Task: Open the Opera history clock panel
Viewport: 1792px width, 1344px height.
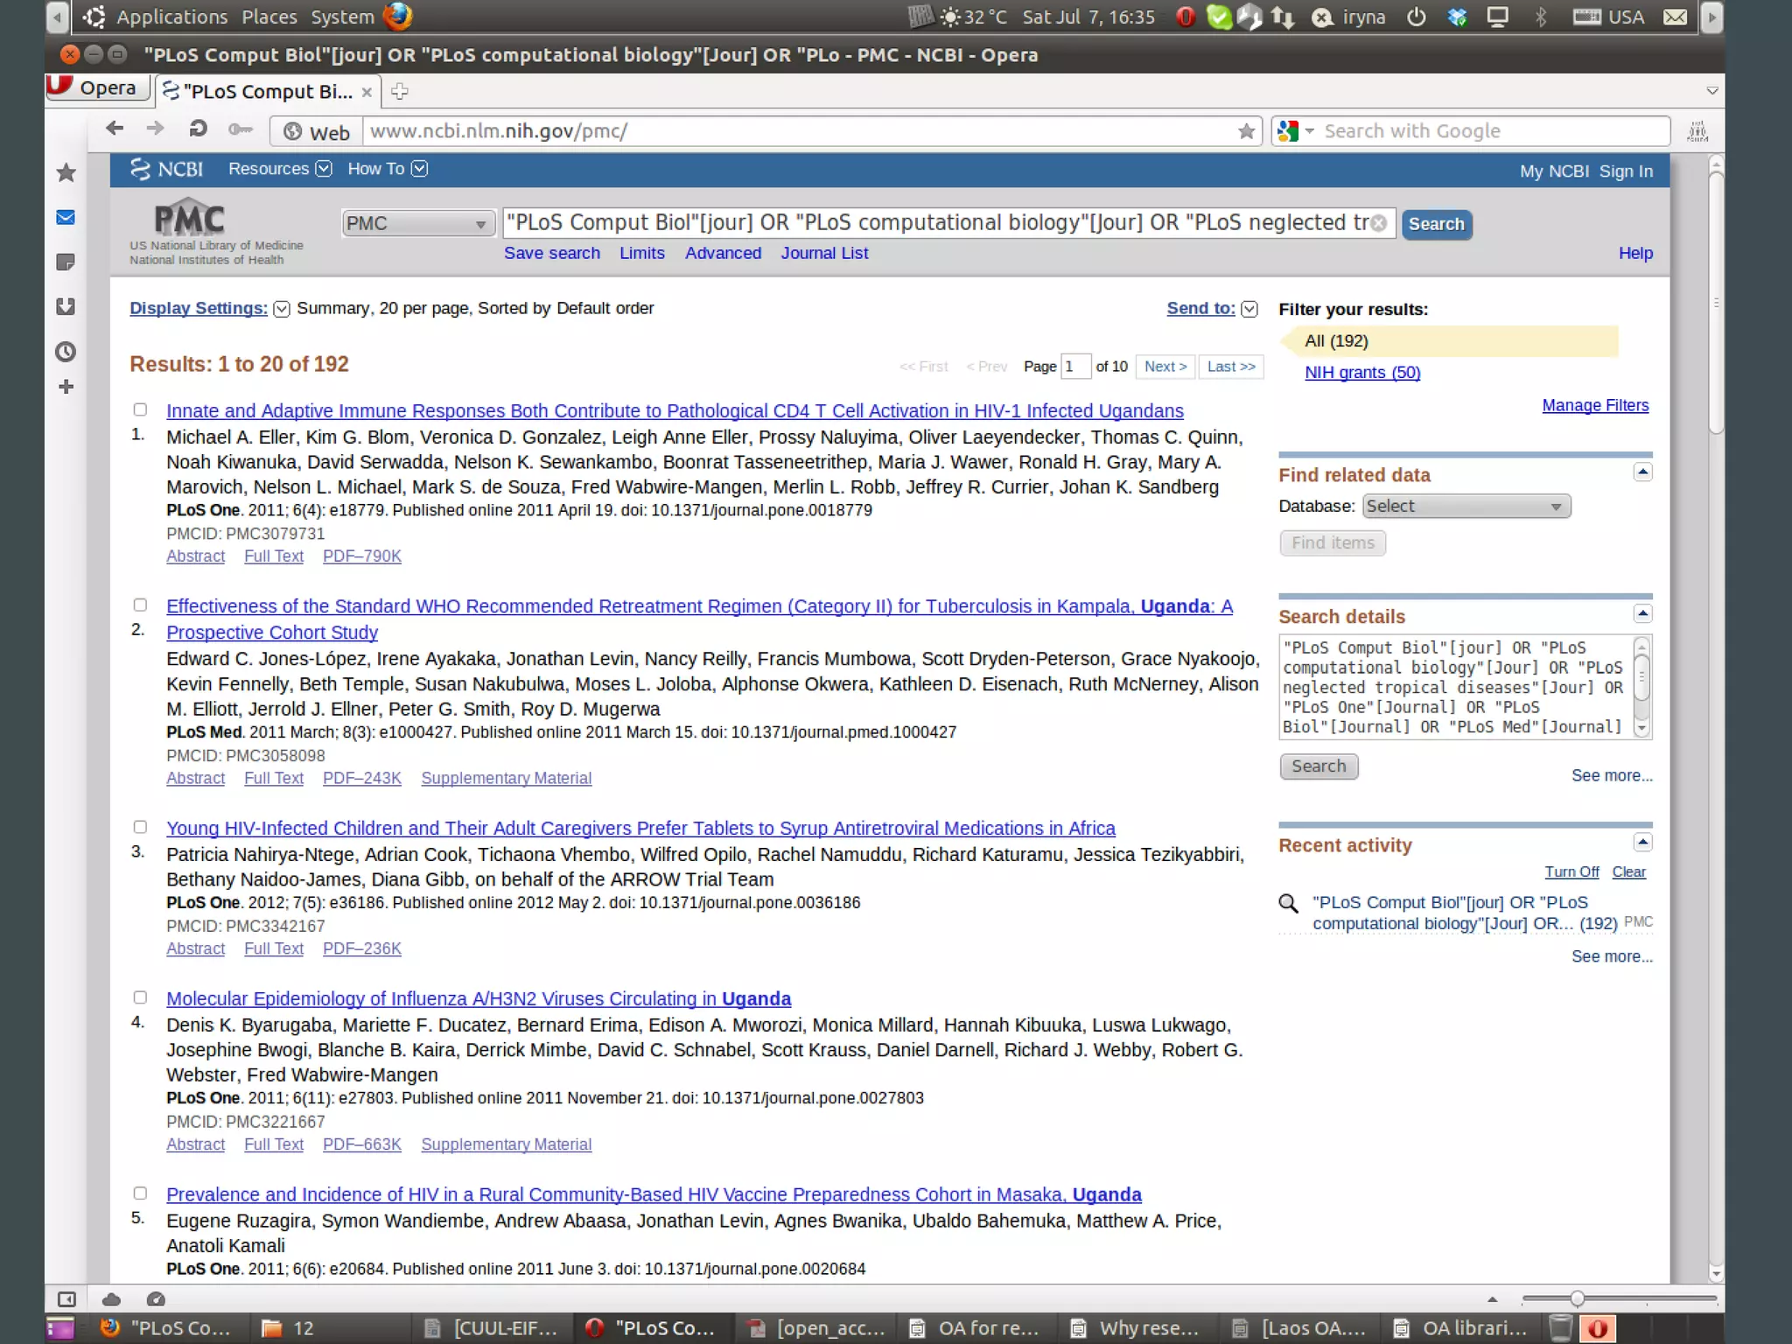Action: [x=66, y=352]
